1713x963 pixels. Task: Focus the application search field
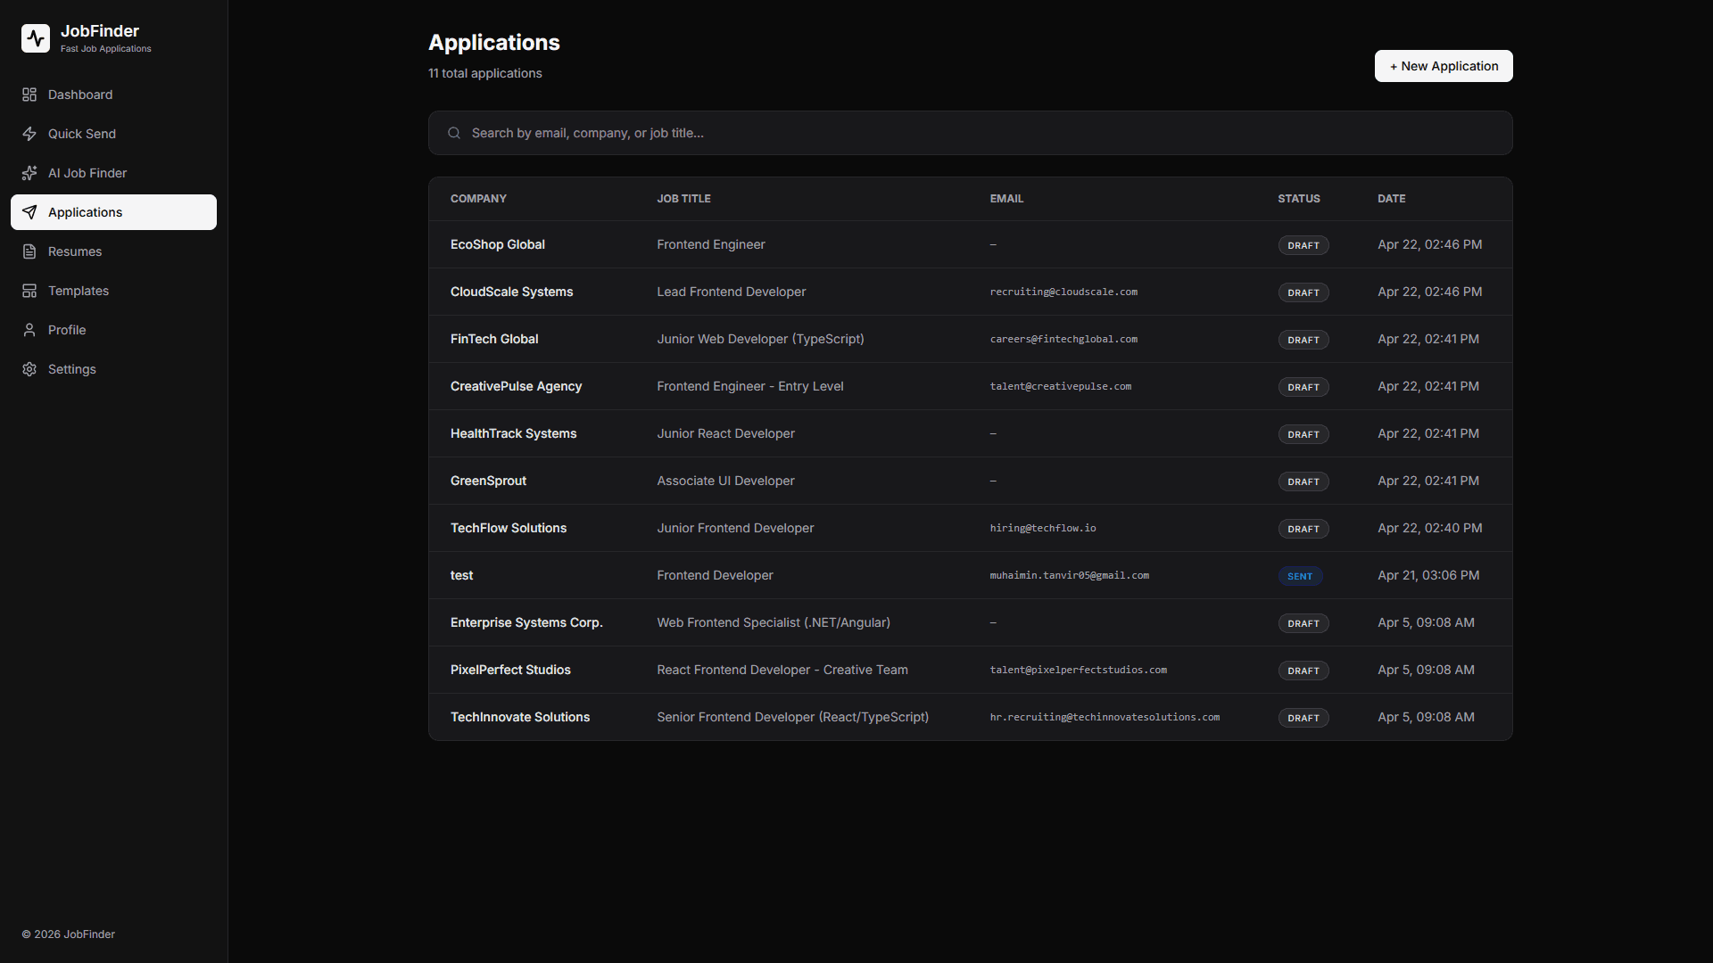(x=971, y=133)
